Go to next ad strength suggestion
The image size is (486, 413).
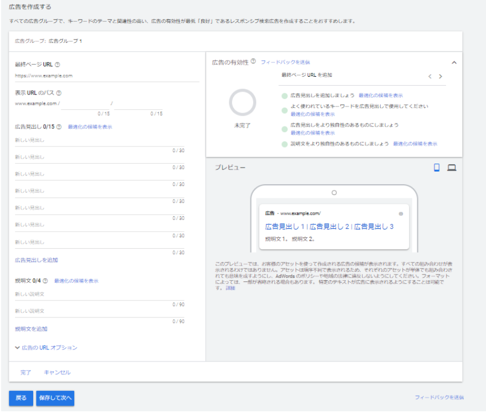pos(440,76)
